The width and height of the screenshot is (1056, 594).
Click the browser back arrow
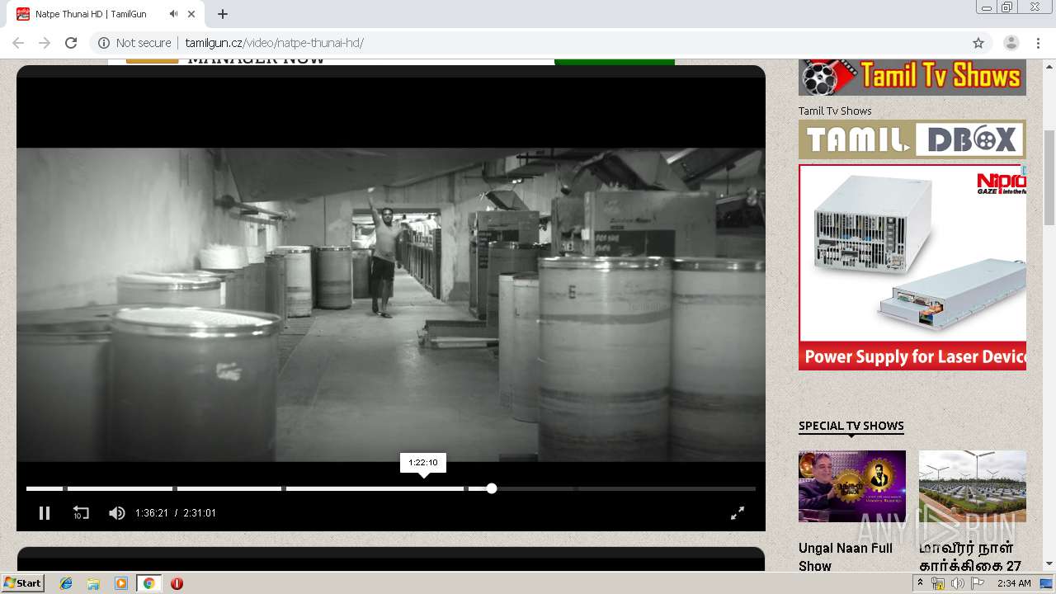coord(18,43)
